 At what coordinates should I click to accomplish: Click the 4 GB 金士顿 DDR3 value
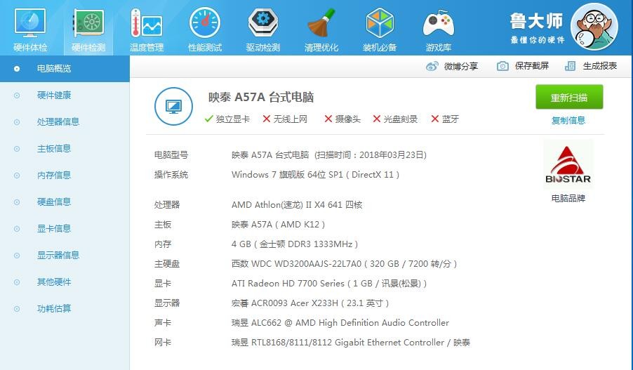[295, 244]
